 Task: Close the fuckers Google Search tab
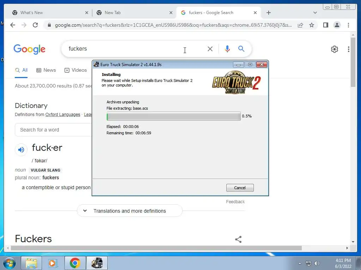(255, 13)
